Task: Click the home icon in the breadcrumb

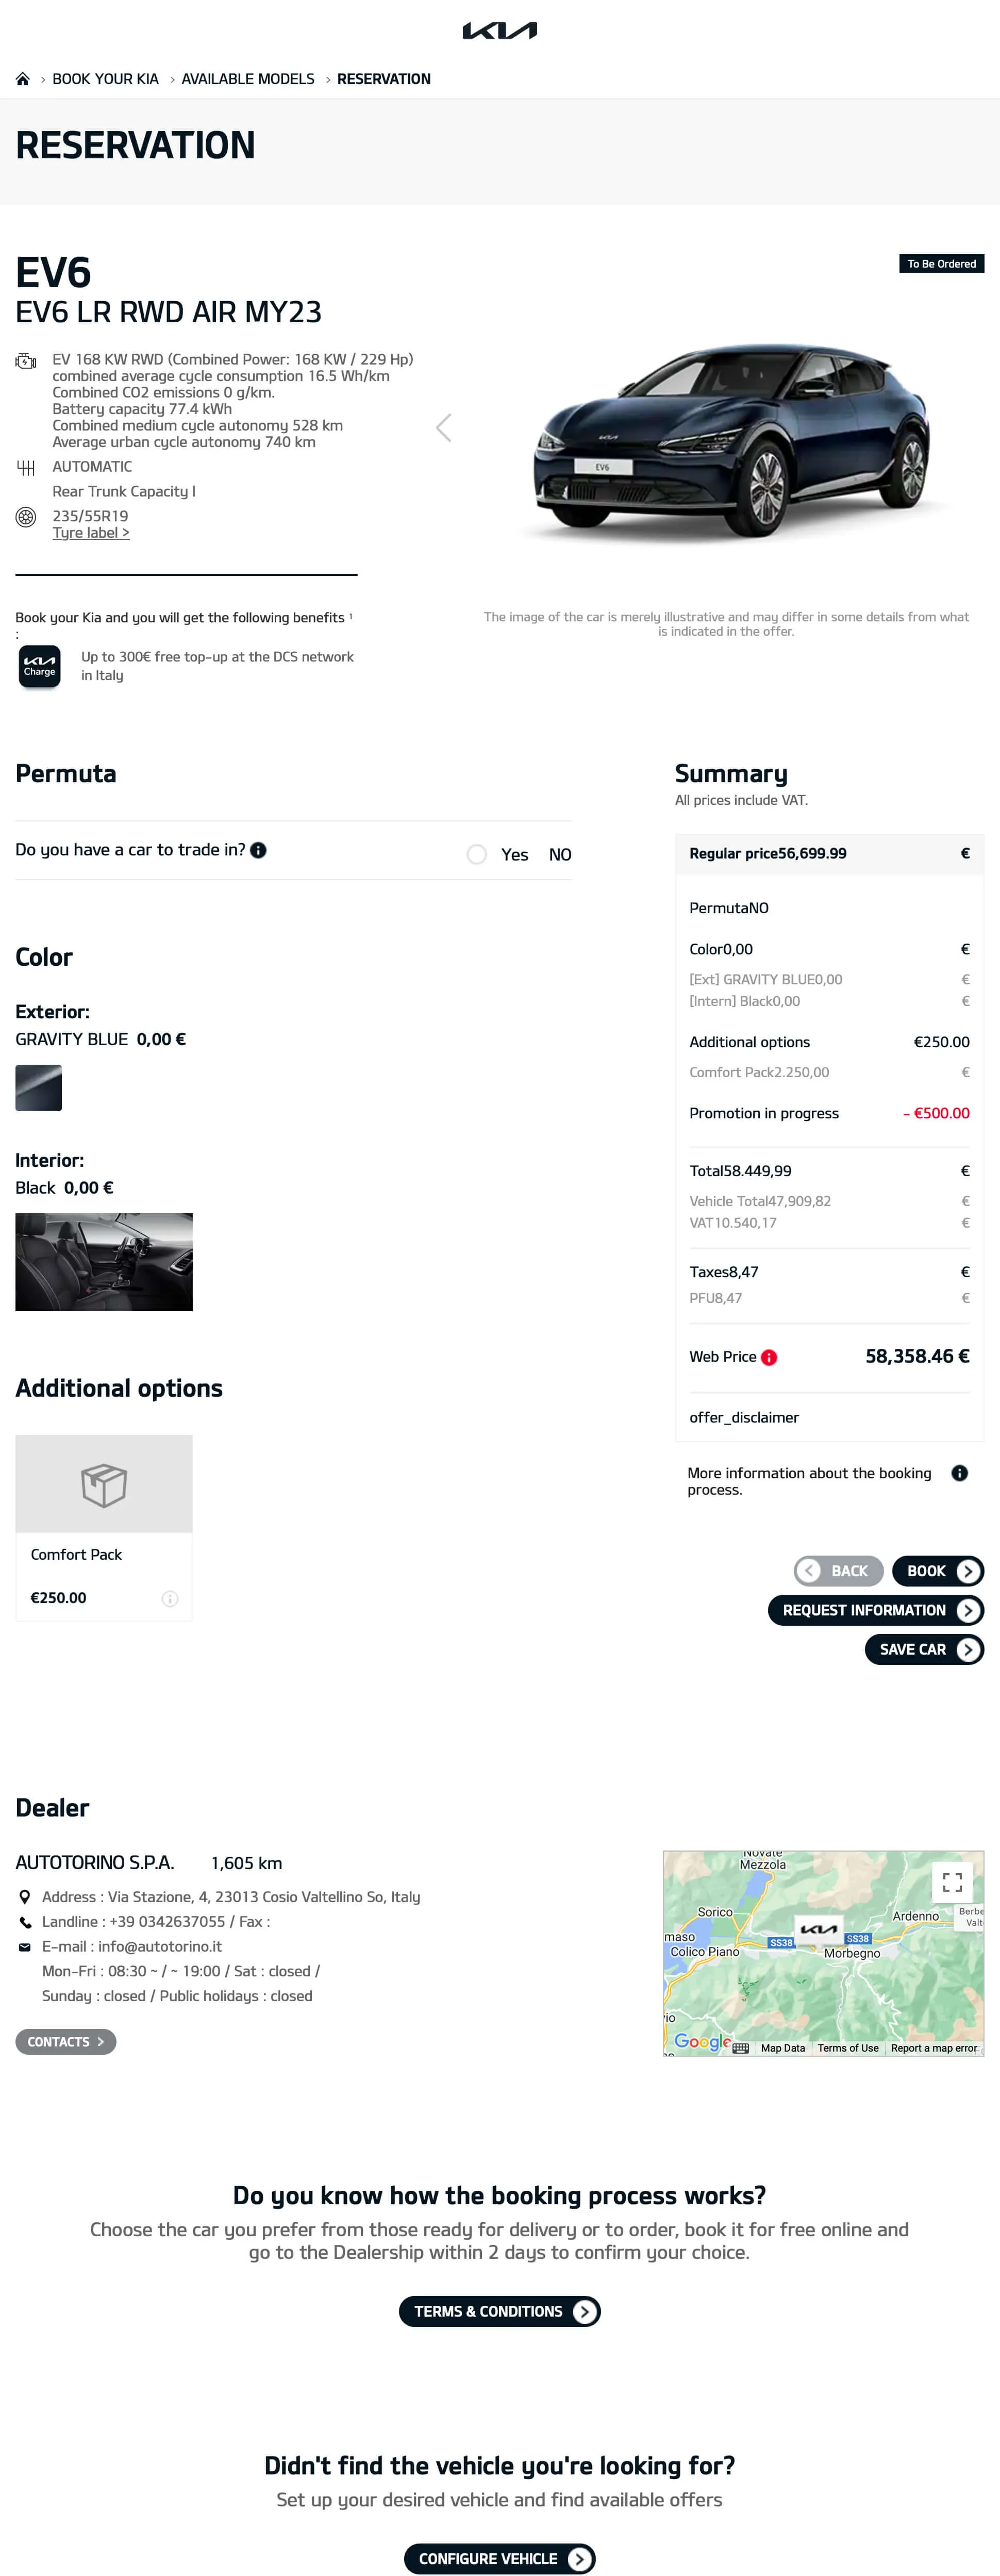Action: [23, 78]
